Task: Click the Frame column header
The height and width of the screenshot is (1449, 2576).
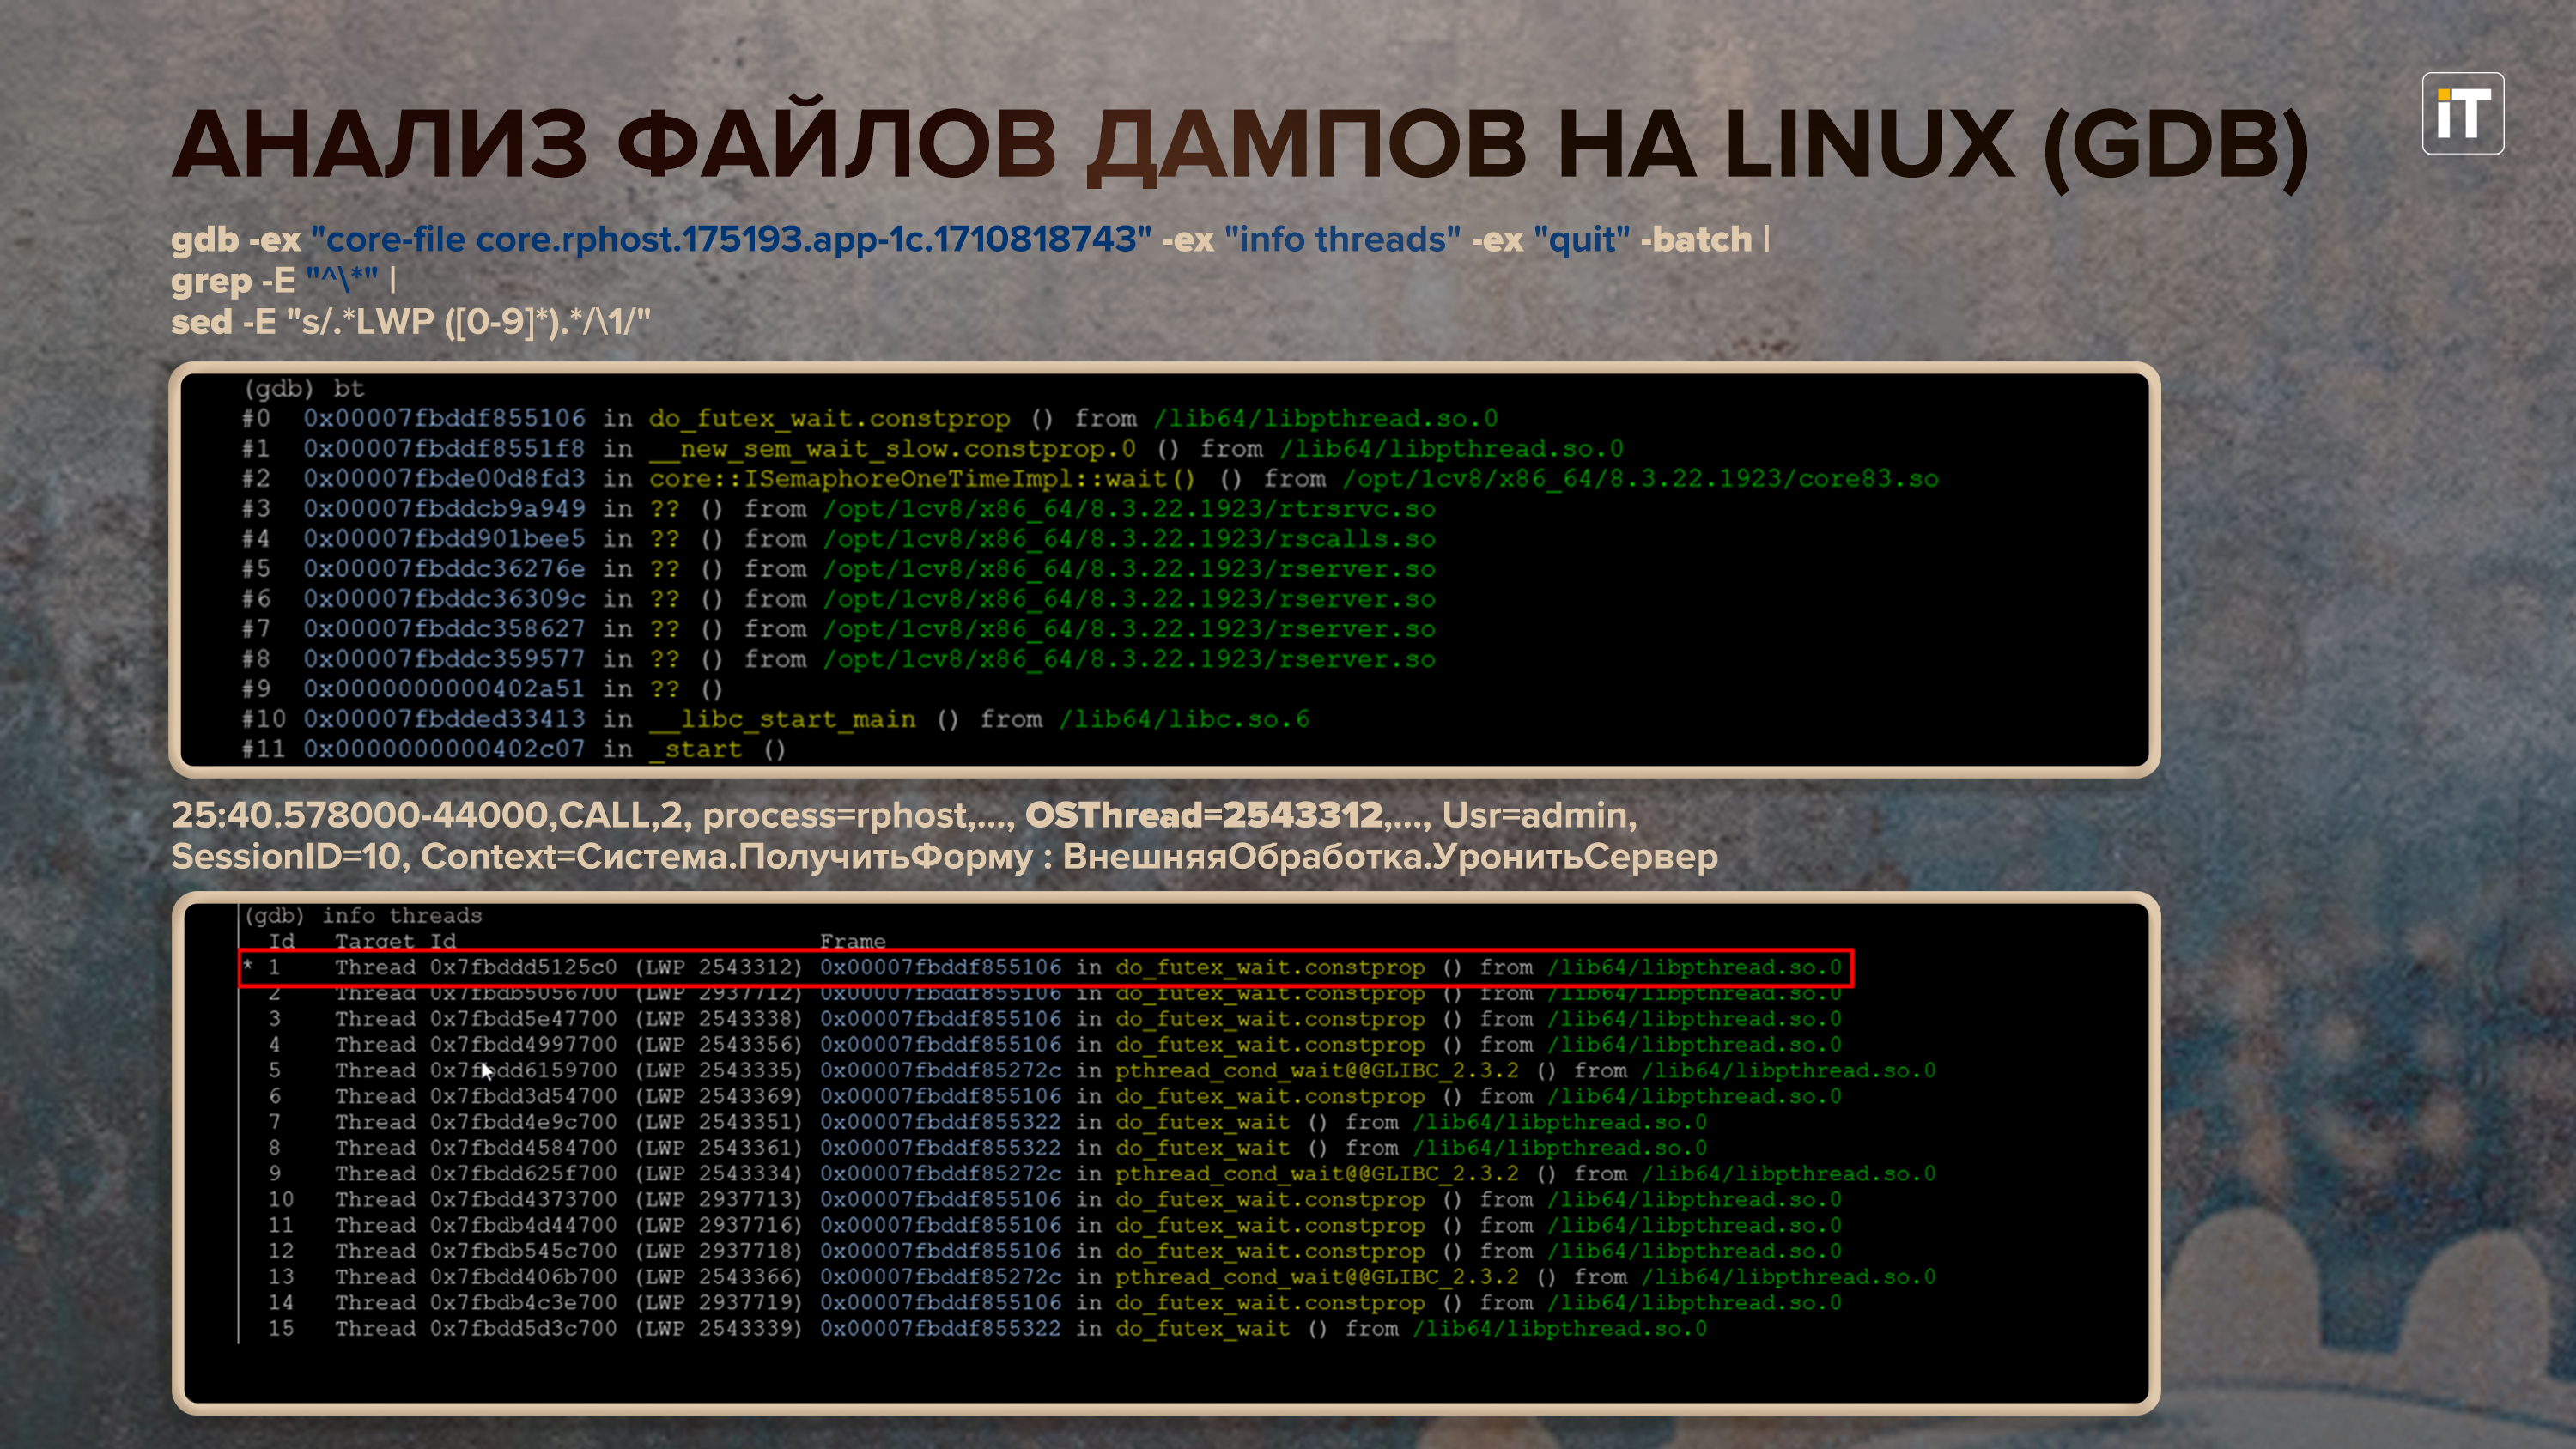Action: click(x=852, y=941)
